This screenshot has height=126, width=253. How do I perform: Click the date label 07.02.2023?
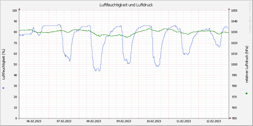pos(64,121)
